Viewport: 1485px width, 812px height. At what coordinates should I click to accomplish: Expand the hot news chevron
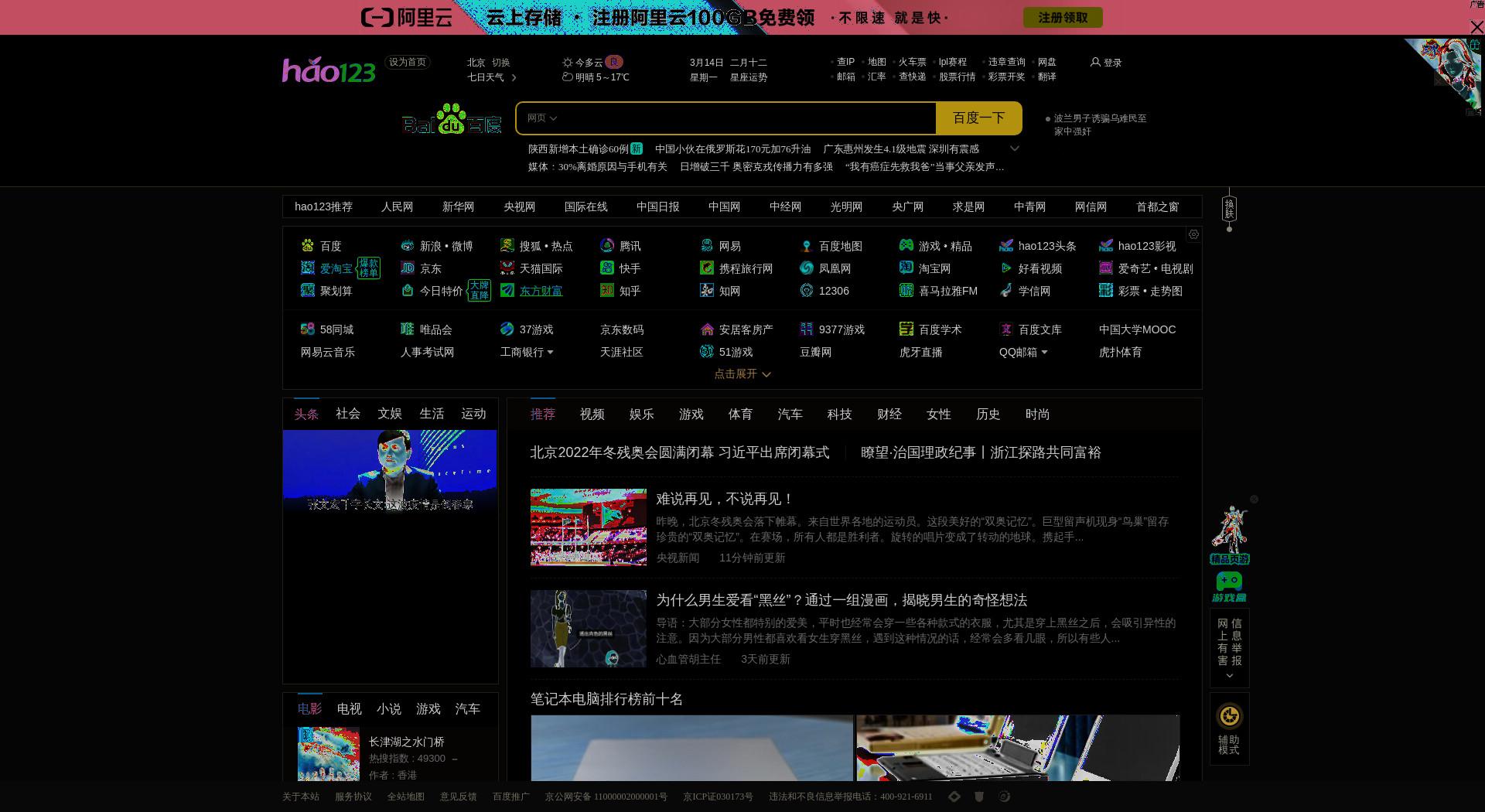point(1015,148)
